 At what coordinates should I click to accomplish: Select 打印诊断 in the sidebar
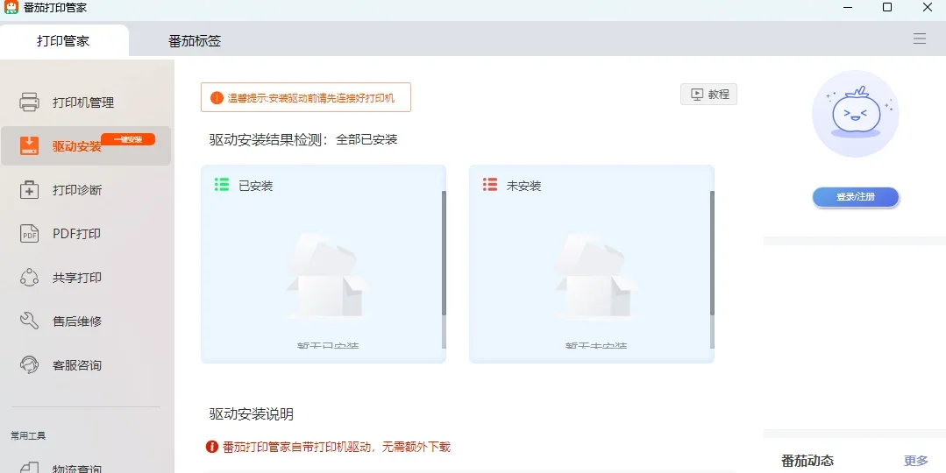point(86,190)
